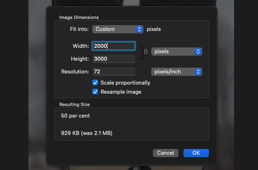Click the Resolution: label
This screenshot has height=170, width=258.
pos(75,72)
